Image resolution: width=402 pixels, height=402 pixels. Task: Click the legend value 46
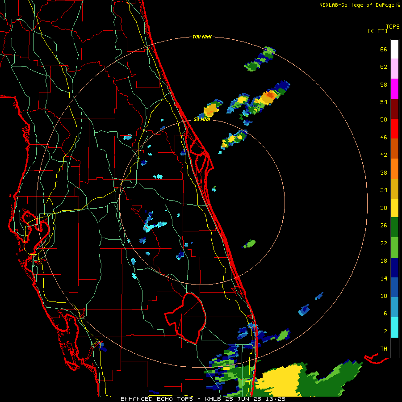384,138
